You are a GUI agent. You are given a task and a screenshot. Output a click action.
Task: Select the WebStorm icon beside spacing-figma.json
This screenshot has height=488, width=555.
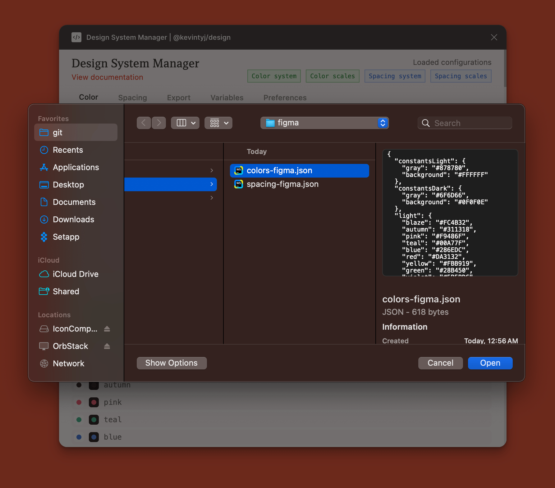[238, 184]
